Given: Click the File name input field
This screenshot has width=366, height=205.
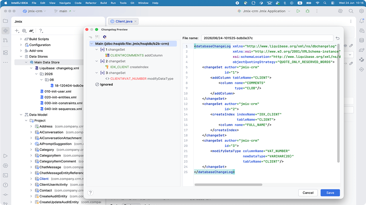Looking at the screenshot, I should 267,38.
